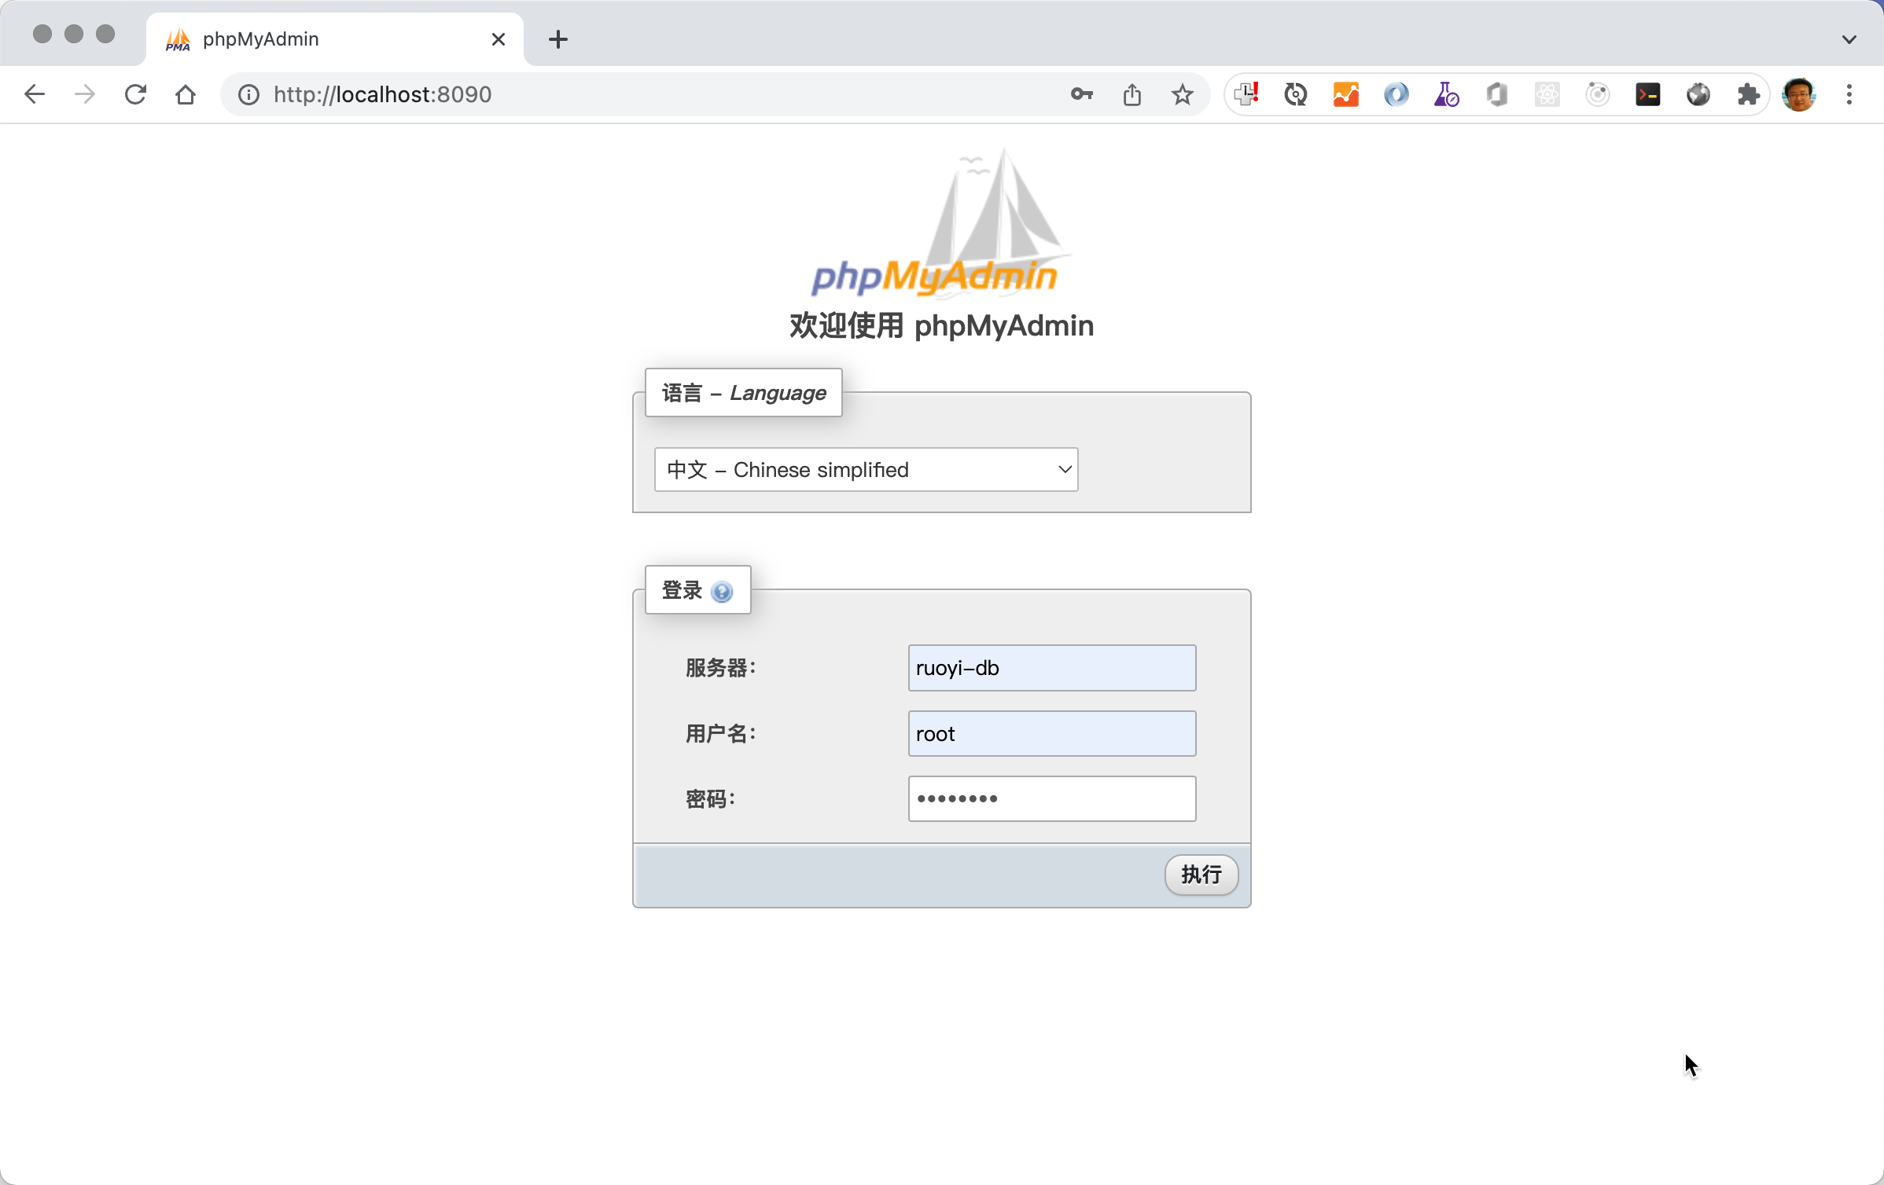
Task: Click the 密码 label
Action: pos(710,799)
